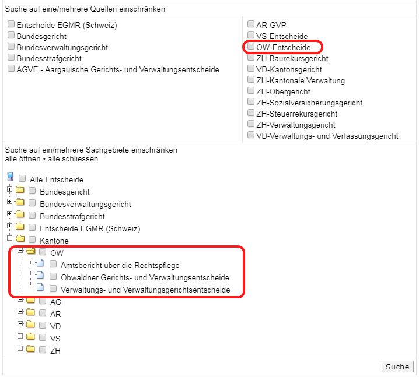Click the open OW folder icon

coord(31,251)
